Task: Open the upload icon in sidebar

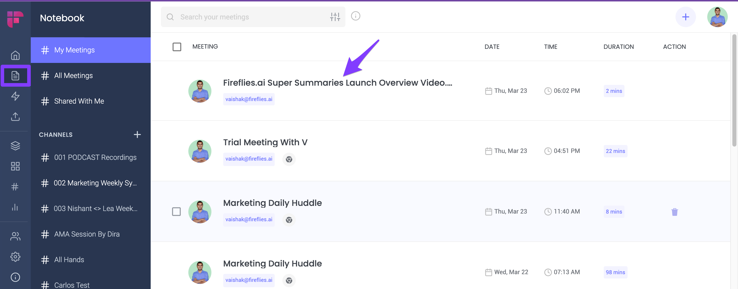Action: [15, 117]
